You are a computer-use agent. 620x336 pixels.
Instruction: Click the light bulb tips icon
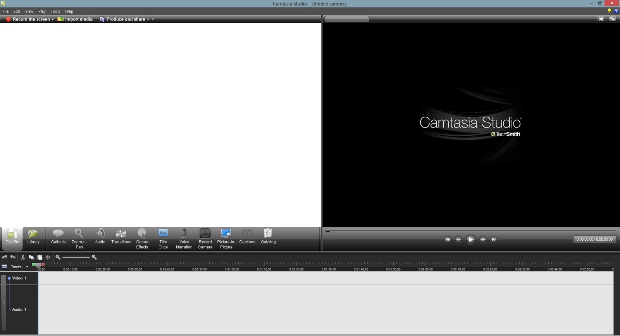[x=609, y=11]
